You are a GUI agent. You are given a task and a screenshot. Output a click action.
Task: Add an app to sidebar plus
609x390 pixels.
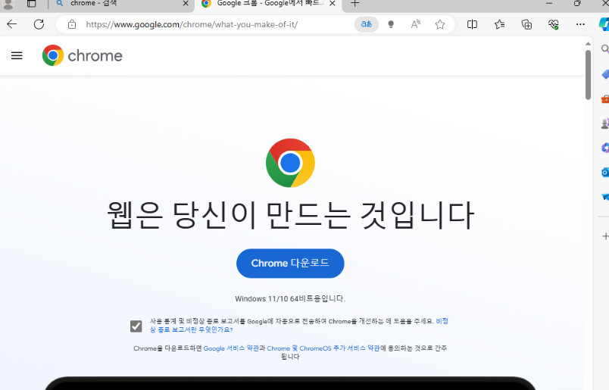tap(604, 236)
